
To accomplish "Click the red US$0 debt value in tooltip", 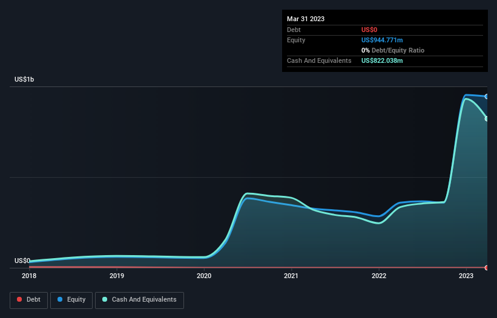I will coord(369,30).
